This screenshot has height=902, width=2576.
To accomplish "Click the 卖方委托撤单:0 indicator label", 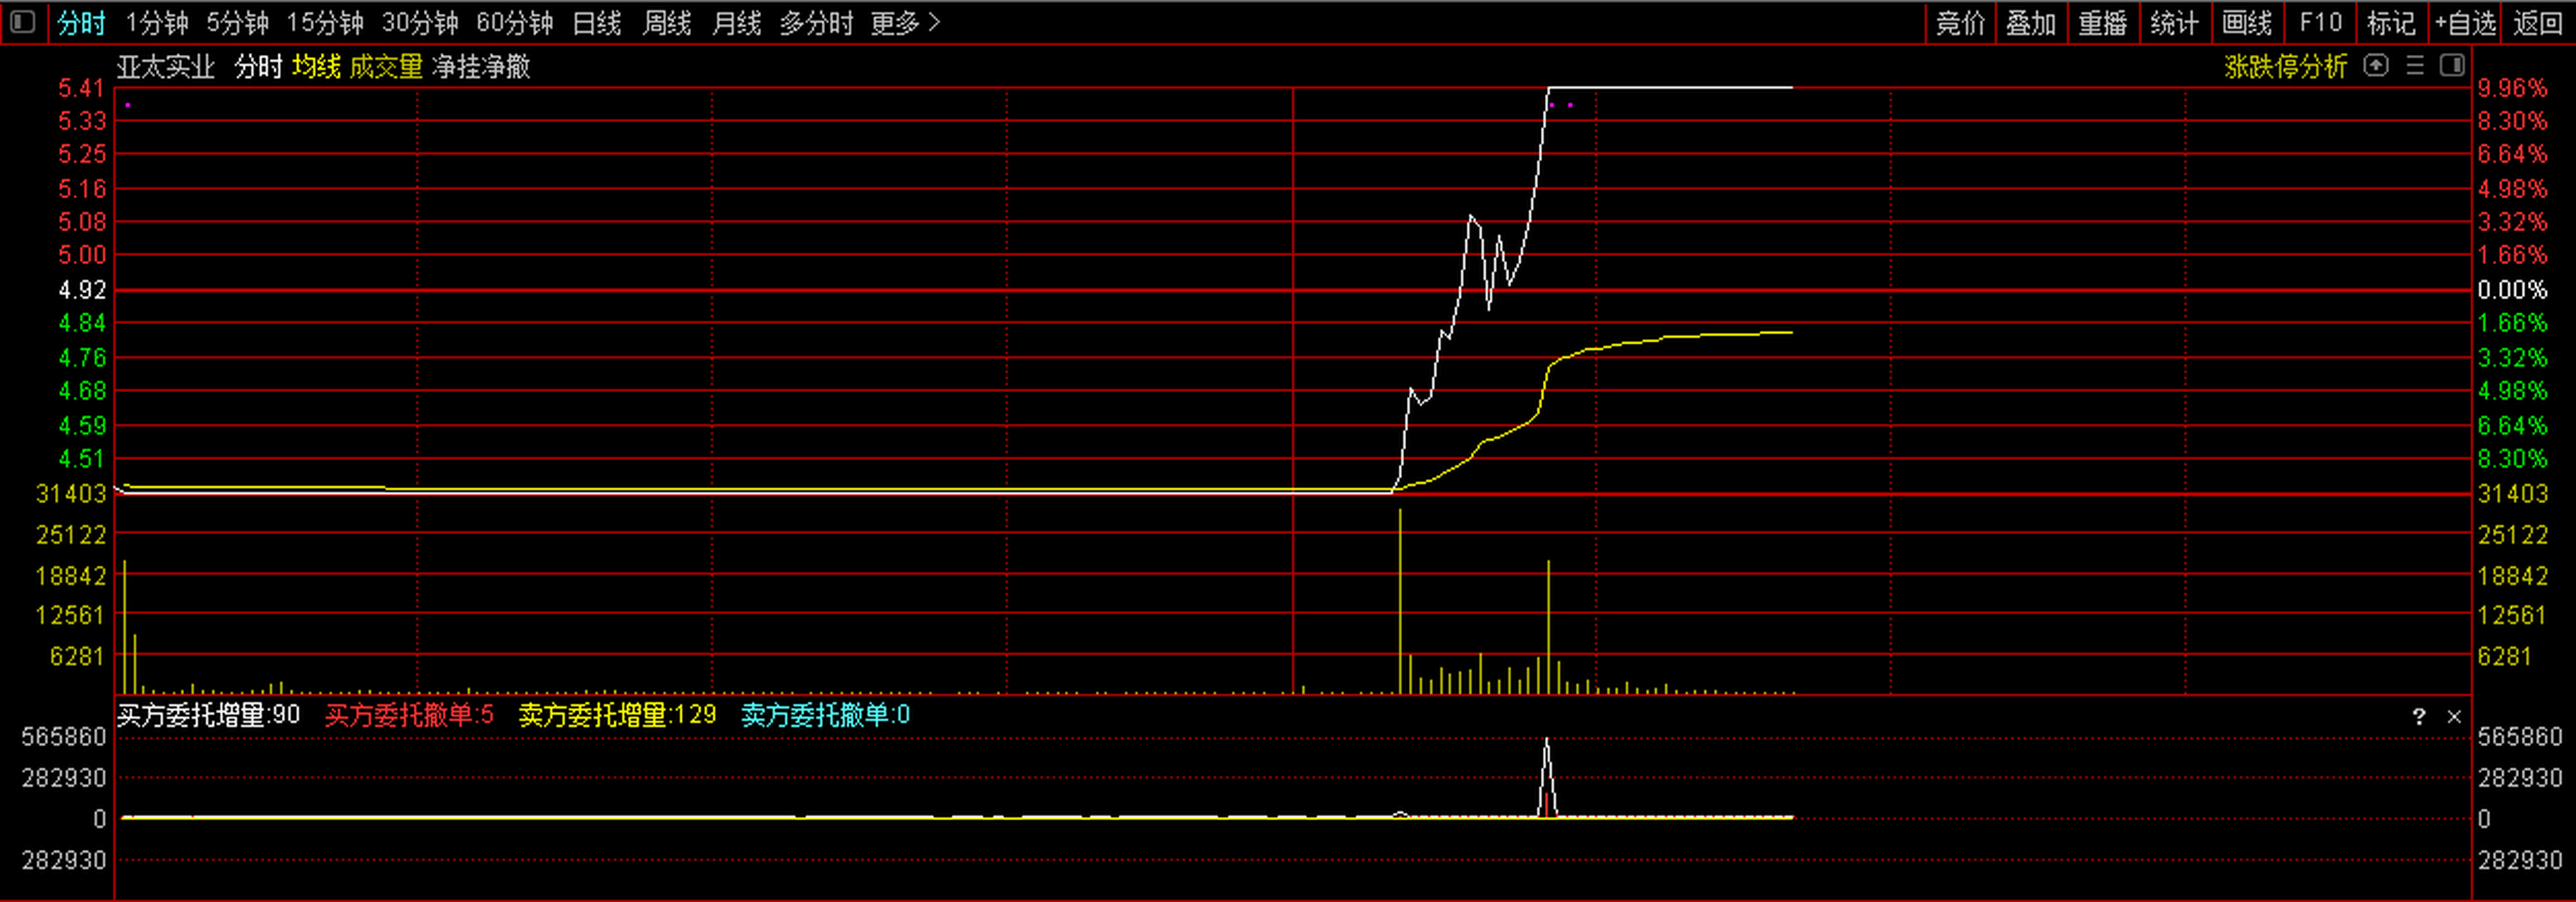I will 825,715.
